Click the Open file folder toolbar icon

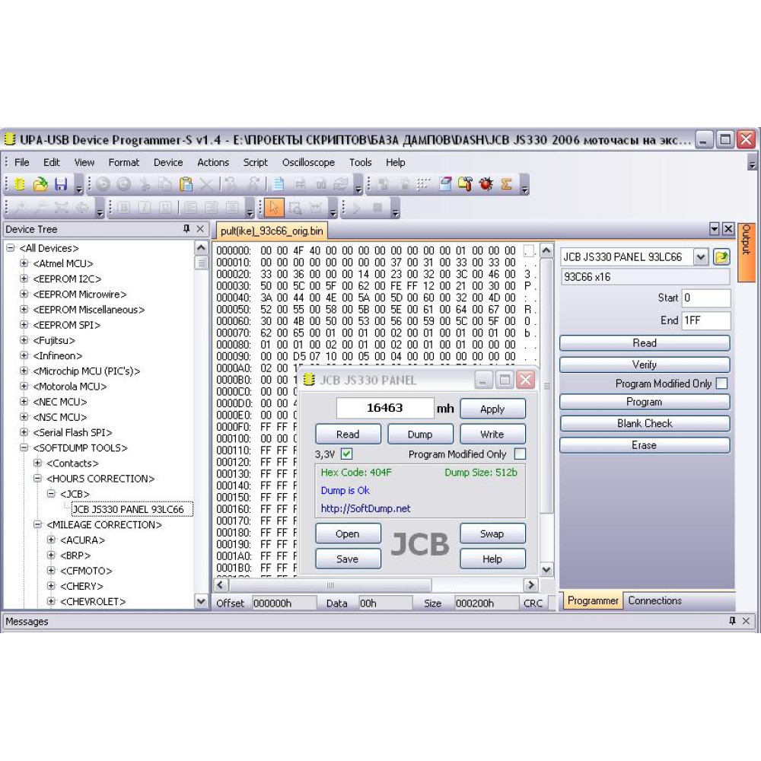40,184
